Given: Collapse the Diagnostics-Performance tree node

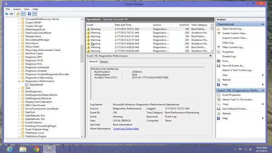Looking at the screenshot, I should point(19,81).
